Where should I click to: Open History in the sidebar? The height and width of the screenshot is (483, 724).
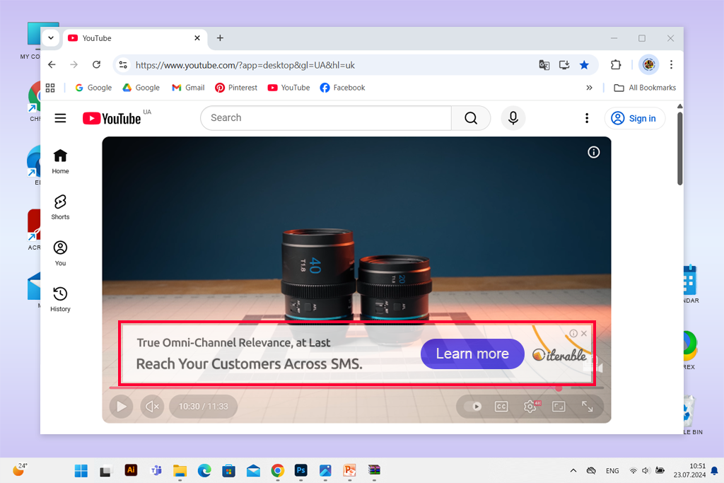(61, 299)
